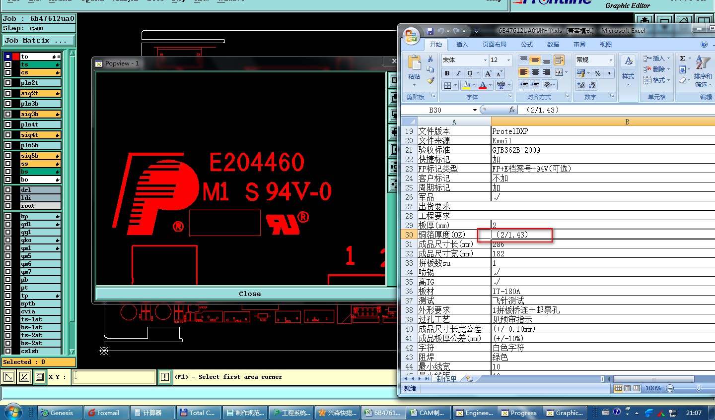This screenshot has height=420, width=715.
Task: Expand the Name Box dropdown at B30
Action: (475, 110)
